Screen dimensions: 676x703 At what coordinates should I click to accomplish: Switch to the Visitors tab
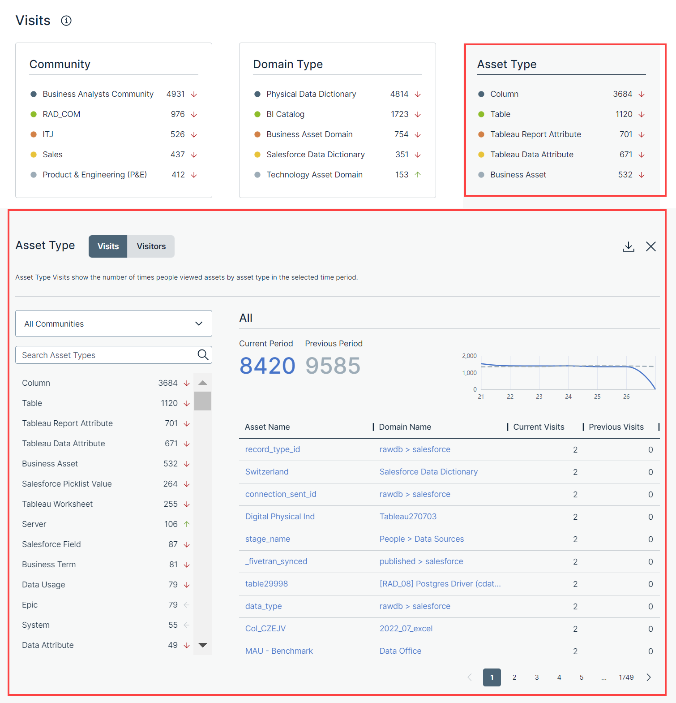[x=151, y=246]
